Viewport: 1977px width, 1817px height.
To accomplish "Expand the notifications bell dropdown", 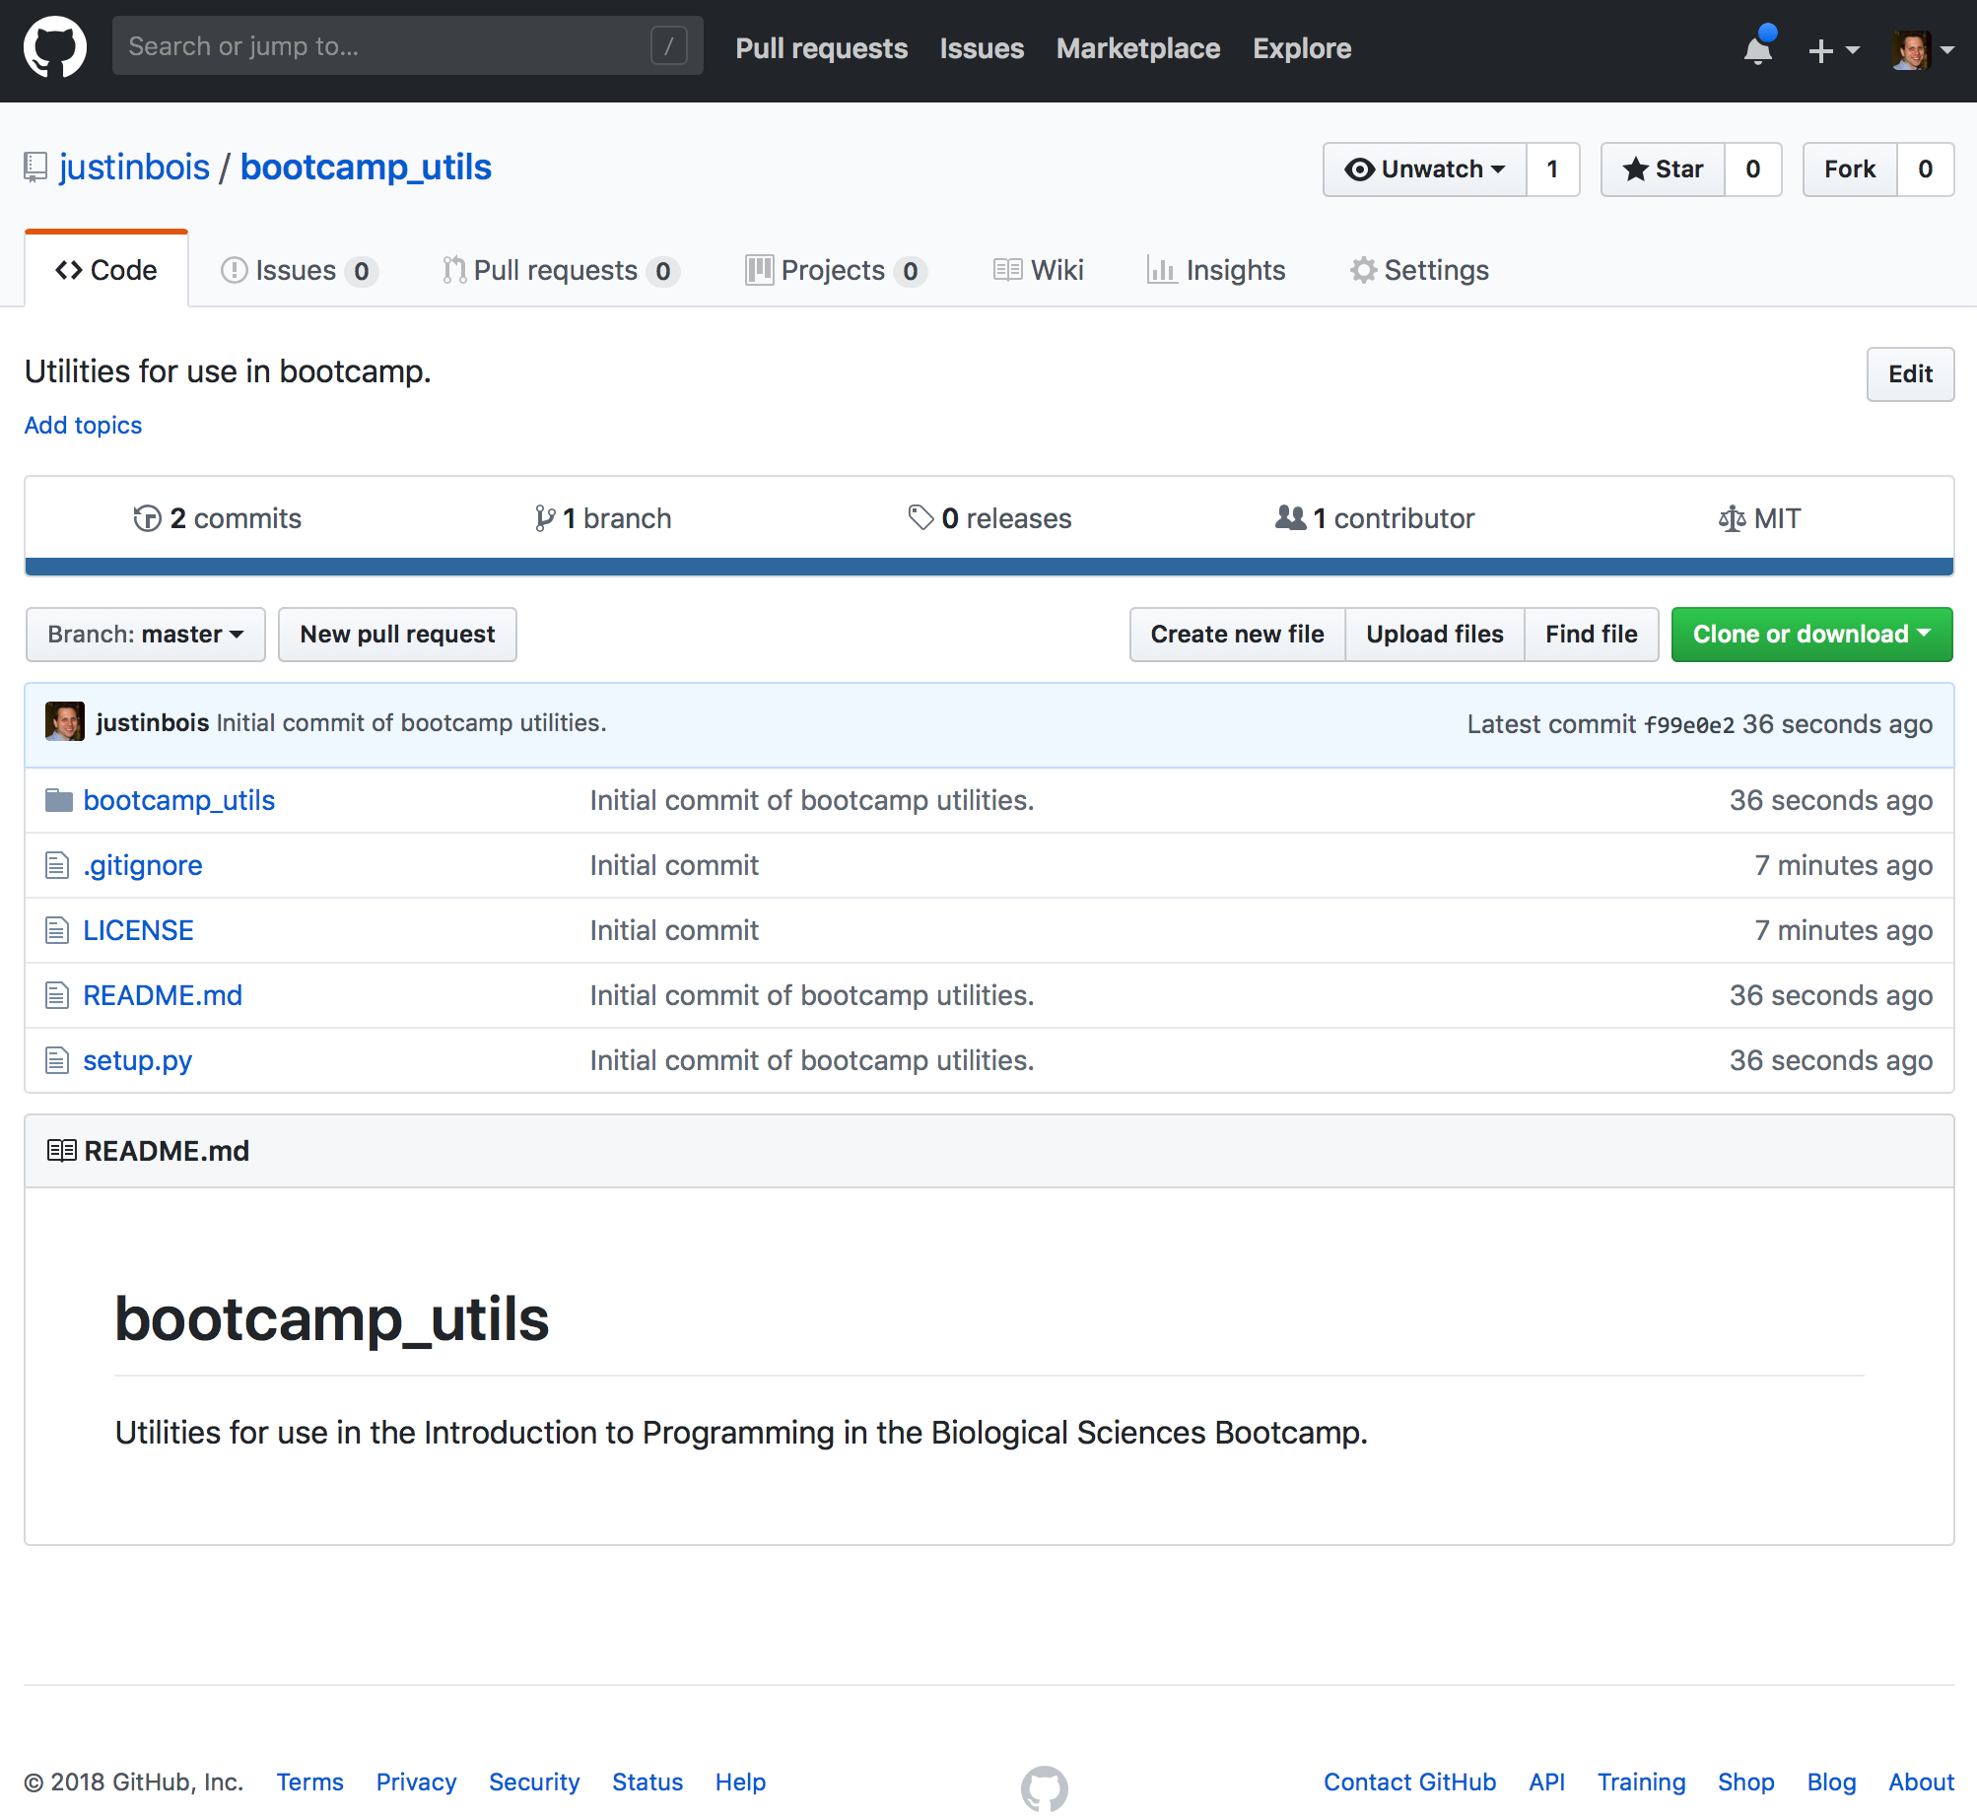I will click(x=1756, y=46).
